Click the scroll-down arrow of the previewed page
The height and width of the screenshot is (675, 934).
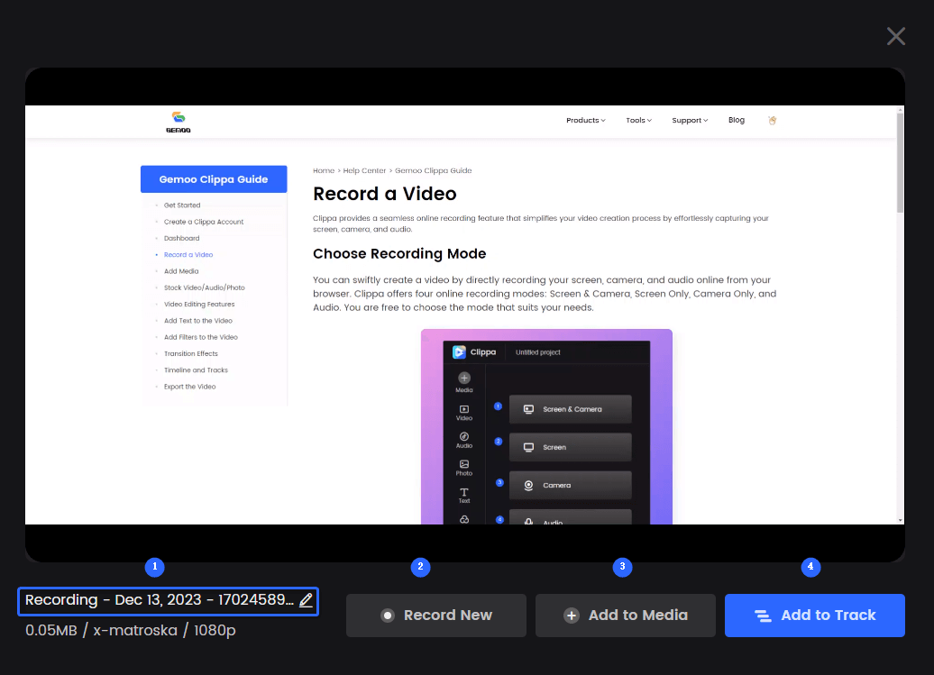(900, 520)
